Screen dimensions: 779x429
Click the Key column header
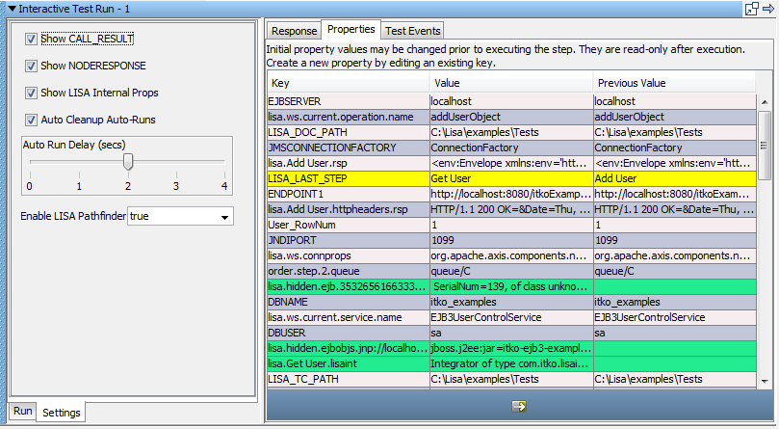[x=348, y=83]
